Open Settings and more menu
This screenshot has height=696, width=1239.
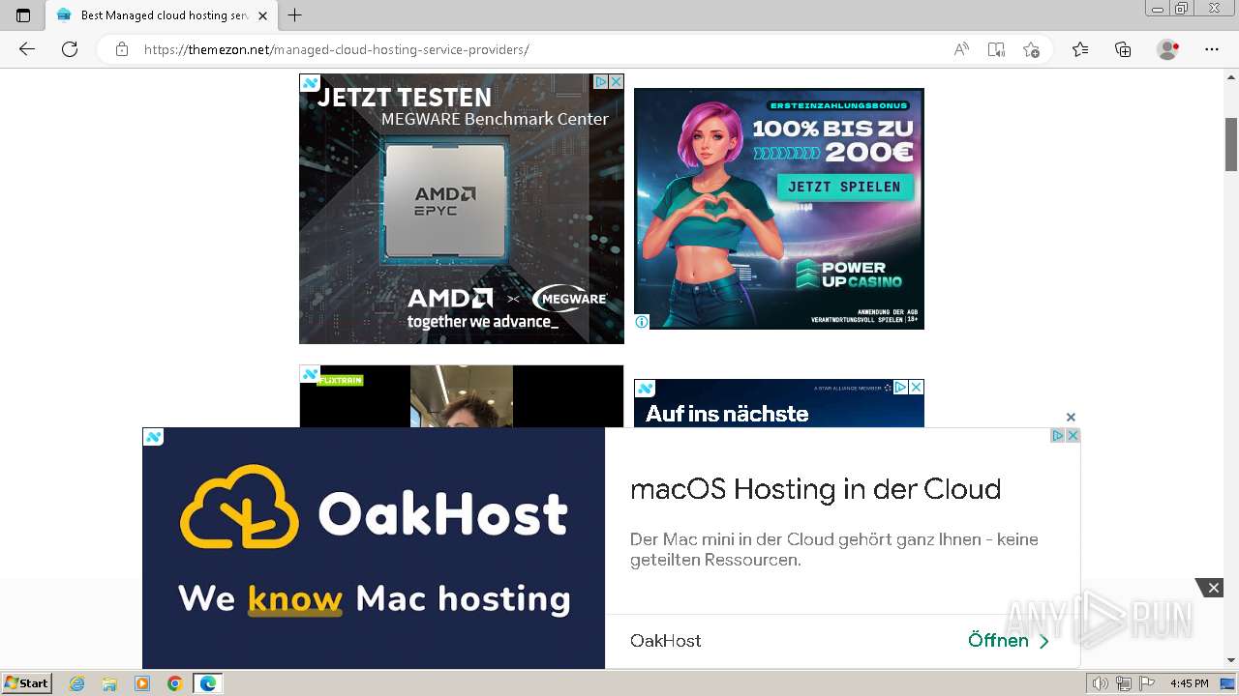pos(1212,49)
